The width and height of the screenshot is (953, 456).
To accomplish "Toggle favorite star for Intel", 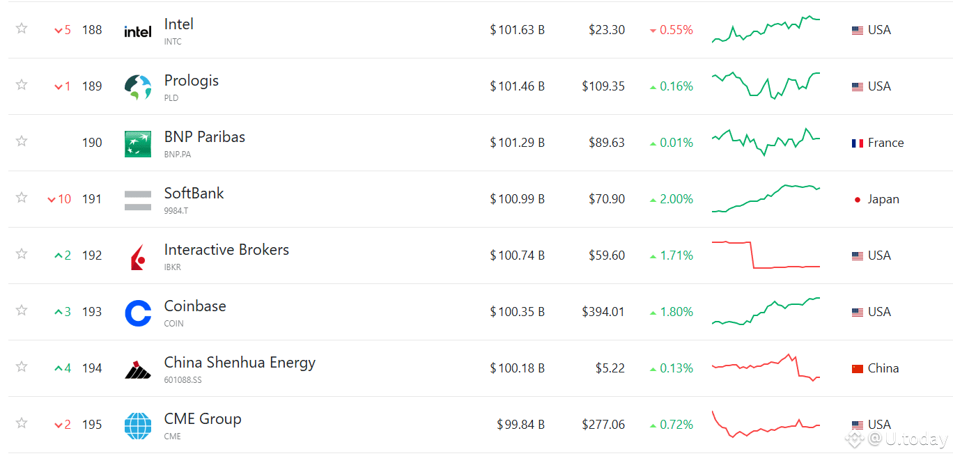I will (22, 29).
